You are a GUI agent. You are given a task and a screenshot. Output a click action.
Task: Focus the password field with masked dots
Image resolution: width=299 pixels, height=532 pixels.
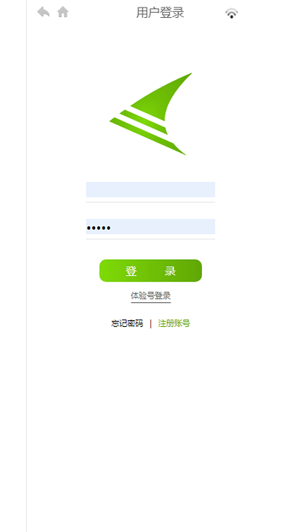click(150, 227)
